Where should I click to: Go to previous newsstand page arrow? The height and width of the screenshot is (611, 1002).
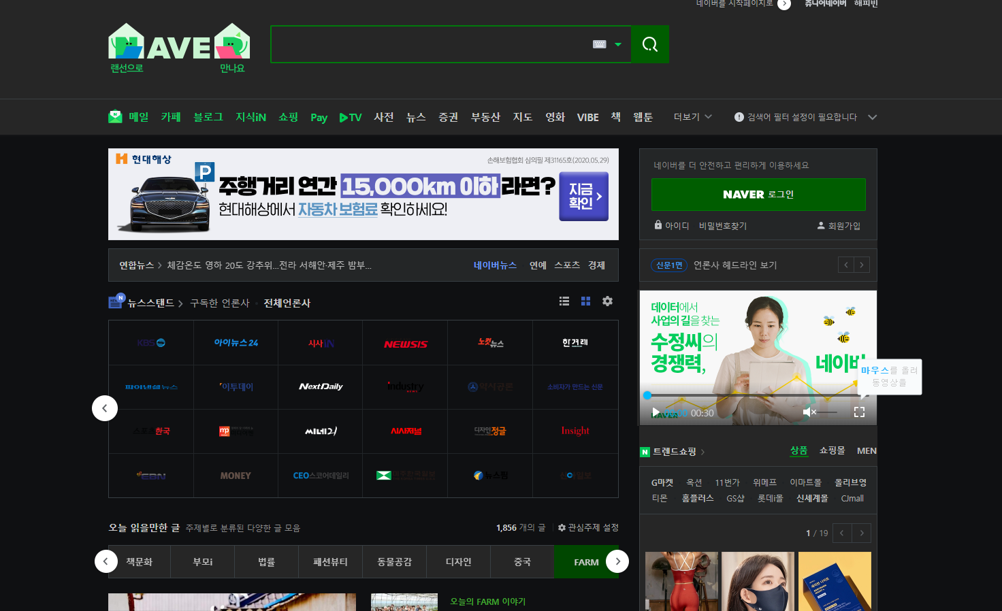pos(105,408)
